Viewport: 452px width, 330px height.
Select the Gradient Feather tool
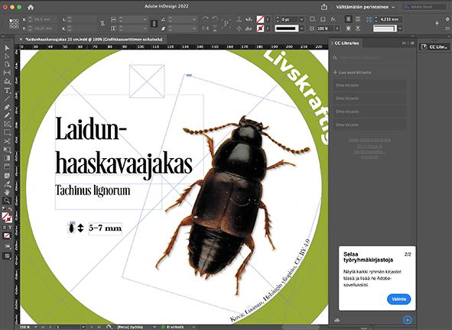coord(7,167)
